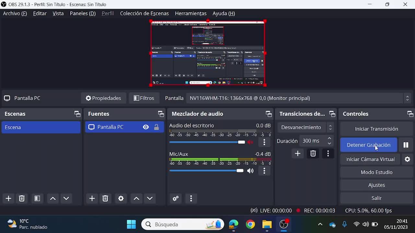This screenshot has height=233, width=415.
Task: Delete the transition with trash icon
Action: [313, 154]
